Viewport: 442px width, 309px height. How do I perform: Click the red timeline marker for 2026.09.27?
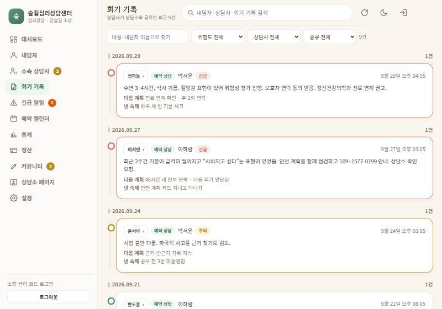click(x=112, y=146)
